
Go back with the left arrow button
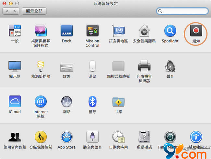coord(7,11)
